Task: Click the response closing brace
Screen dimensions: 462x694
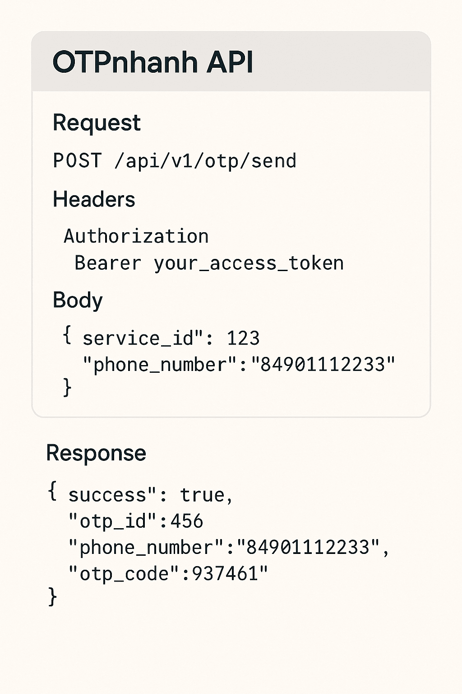Action: coord(52,596)
